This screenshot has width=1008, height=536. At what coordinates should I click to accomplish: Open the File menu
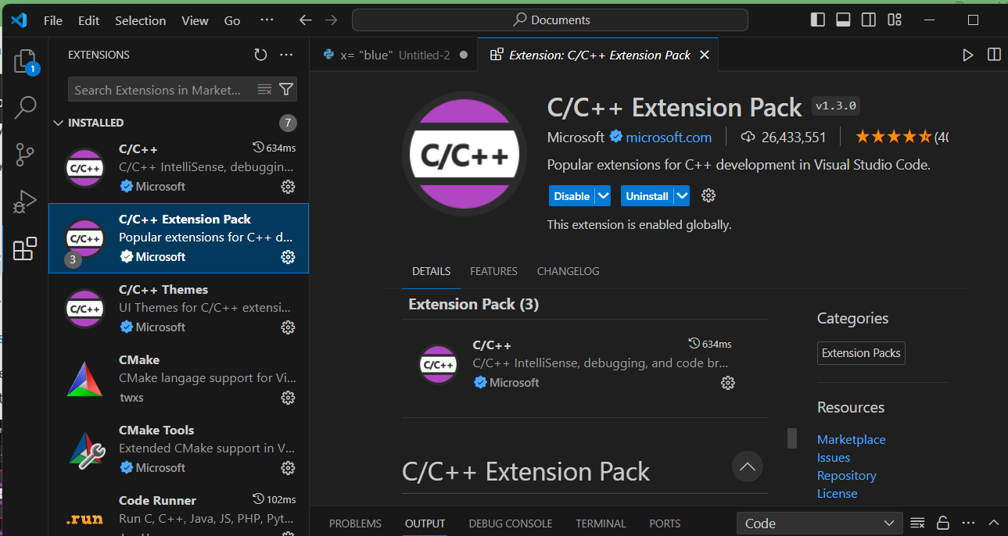coord(53,20)
